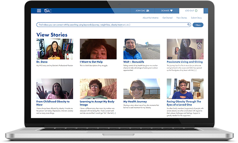The height and width of the screenshot is (143, 238).
Task: Click the OAC logo
Action: pyautogui.click(x=48, y=11)
